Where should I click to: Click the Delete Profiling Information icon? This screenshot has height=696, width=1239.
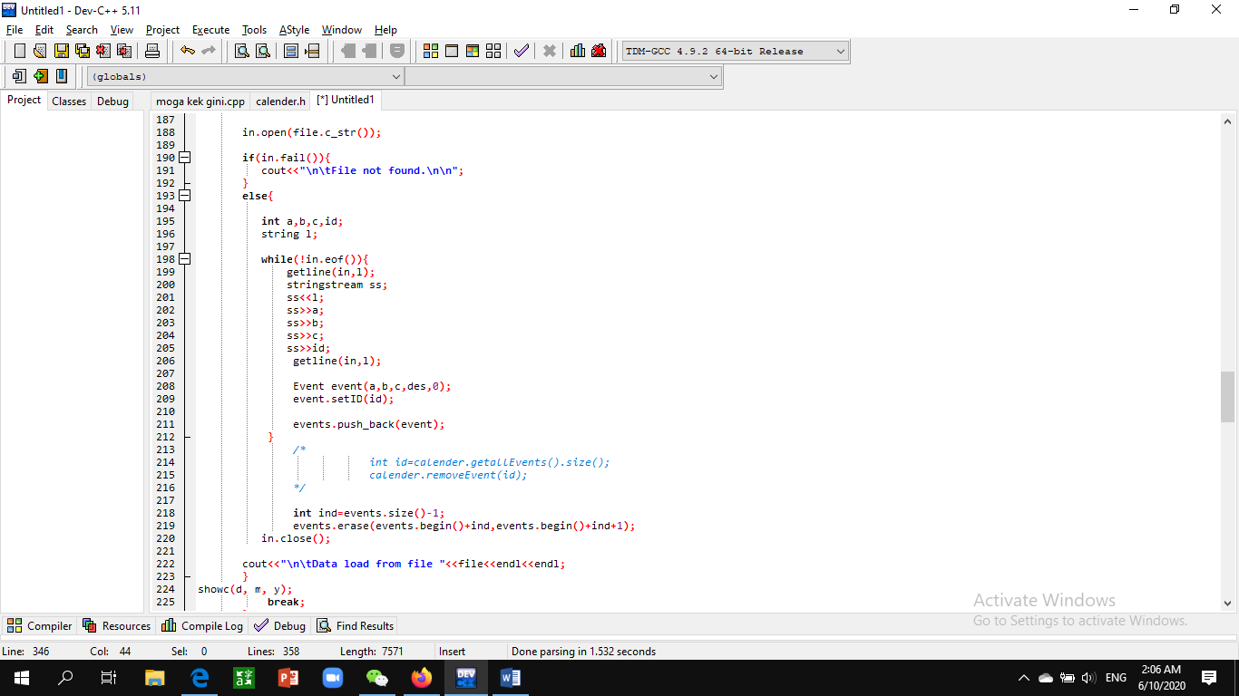click(x=599, y=51)
